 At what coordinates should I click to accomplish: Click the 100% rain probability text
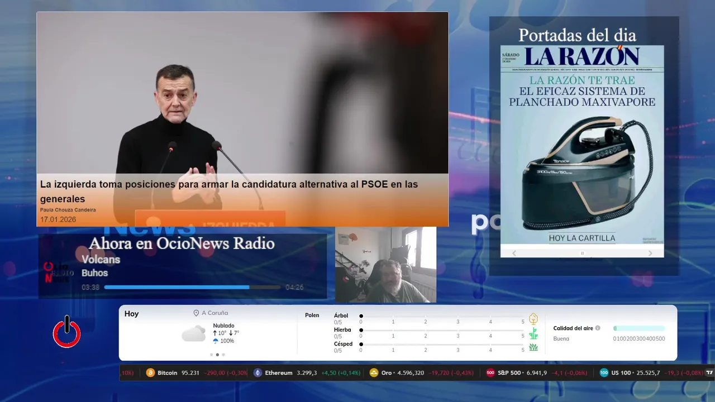click(x=227, y=341)
